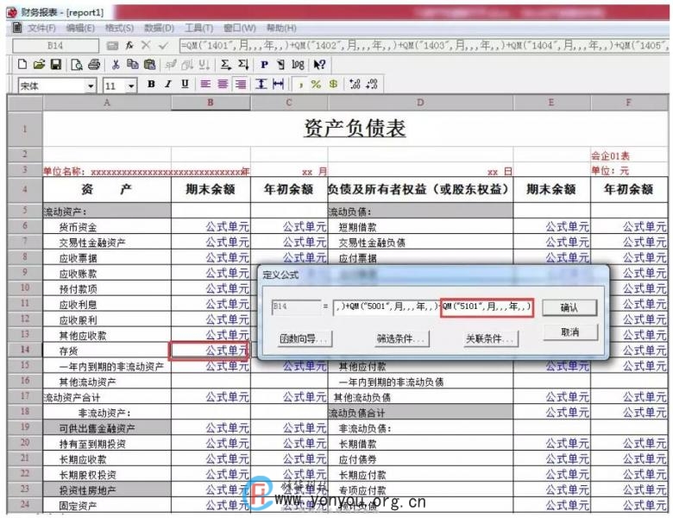Screen dimensions: 673x518
Task: Click the log toolbar icon
Action: click(x=298, y=65)
